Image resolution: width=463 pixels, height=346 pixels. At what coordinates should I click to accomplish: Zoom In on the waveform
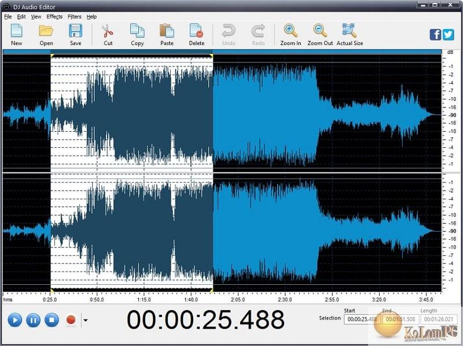click(x=291, y=35)
